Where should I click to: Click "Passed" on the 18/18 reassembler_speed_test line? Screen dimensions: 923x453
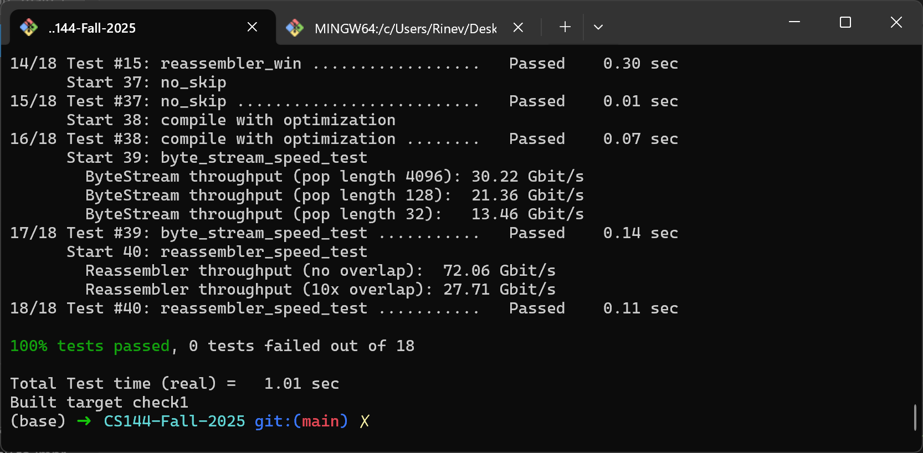point(537,308)
